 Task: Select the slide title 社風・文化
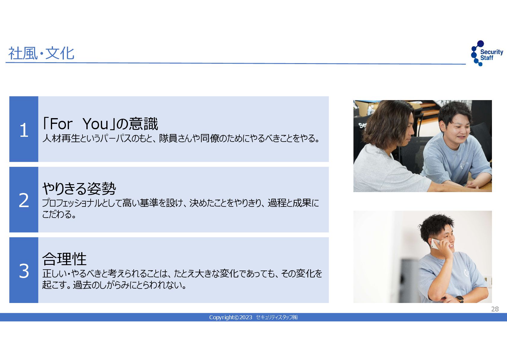click(x=41, y=54)
